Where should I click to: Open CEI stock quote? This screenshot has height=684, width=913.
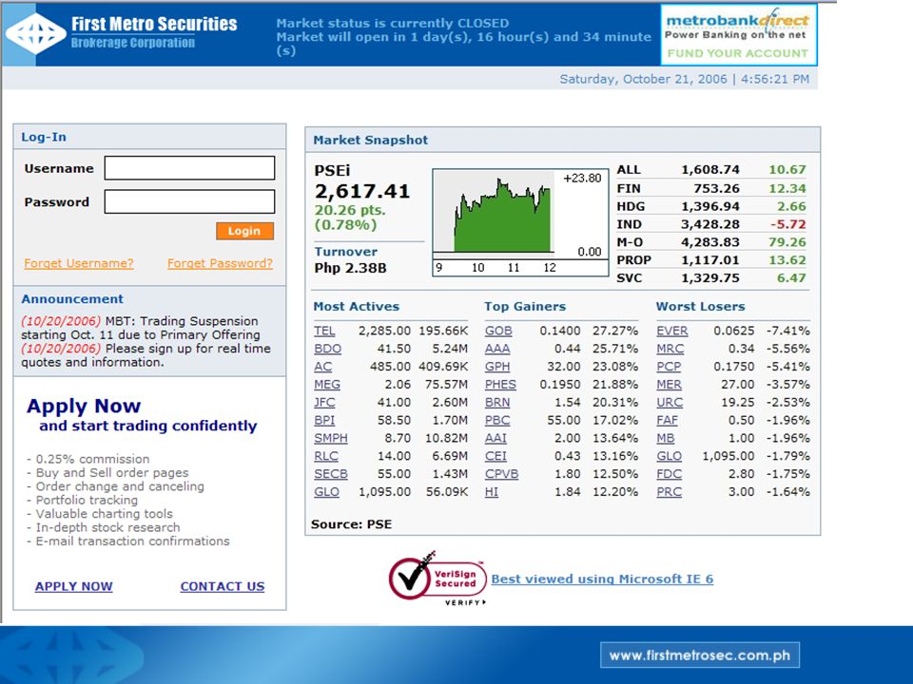pyautogui.click(x=495, y=457)
